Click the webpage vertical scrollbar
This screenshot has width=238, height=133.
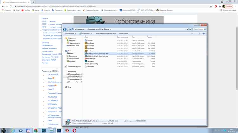(237, 58)
